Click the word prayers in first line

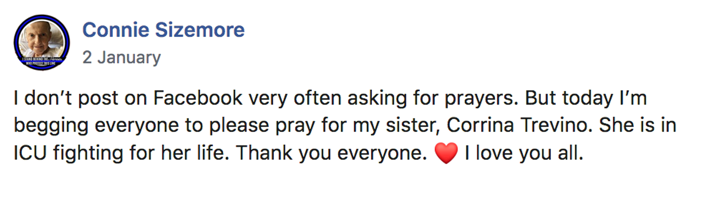[x=482, y=99]
